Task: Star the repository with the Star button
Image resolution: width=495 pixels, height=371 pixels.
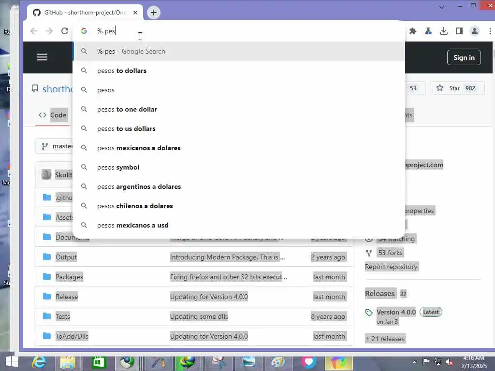Action: coord(457,88)
